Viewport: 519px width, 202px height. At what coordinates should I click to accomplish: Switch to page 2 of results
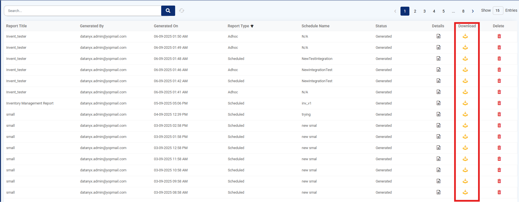(415, 11)
